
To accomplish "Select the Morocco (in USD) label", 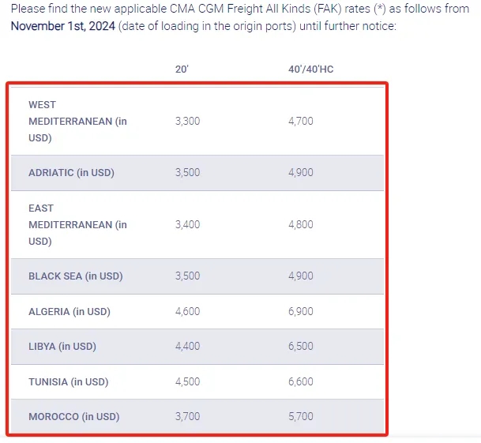I will [x=74, y=417].
